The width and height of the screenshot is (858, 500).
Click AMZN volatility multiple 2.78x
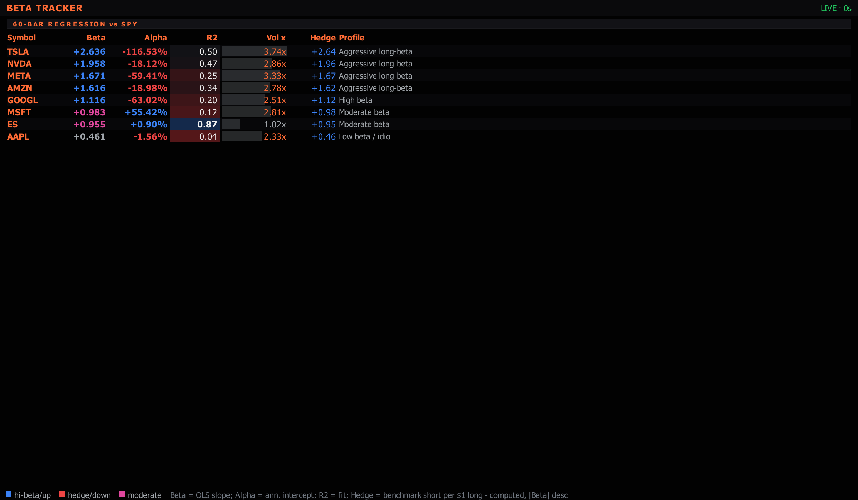click(x=275, y=88)
